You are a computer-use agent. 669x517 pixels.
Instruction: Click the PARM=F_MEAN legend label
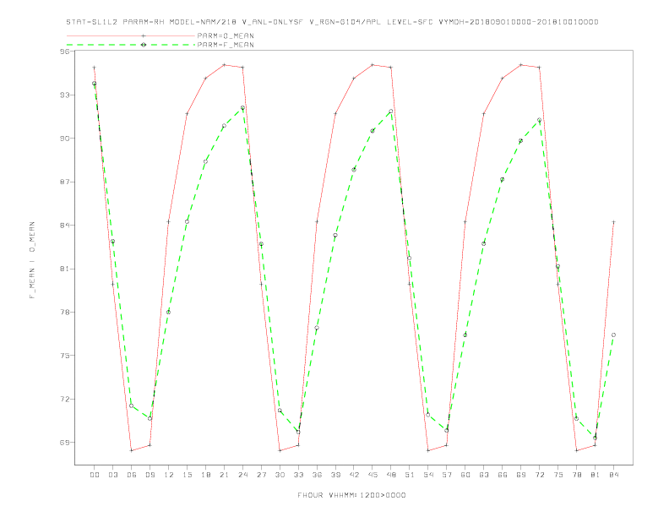pyautogui.click(x=226, y=45)
